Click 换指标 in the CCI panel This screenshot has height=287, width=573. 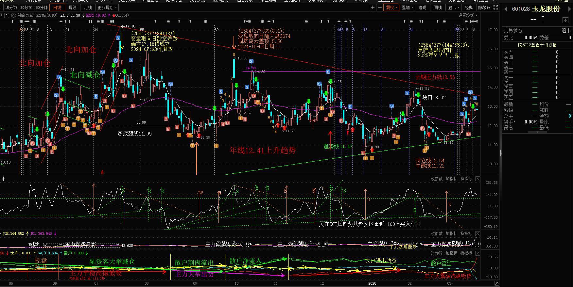click(466, 179)
